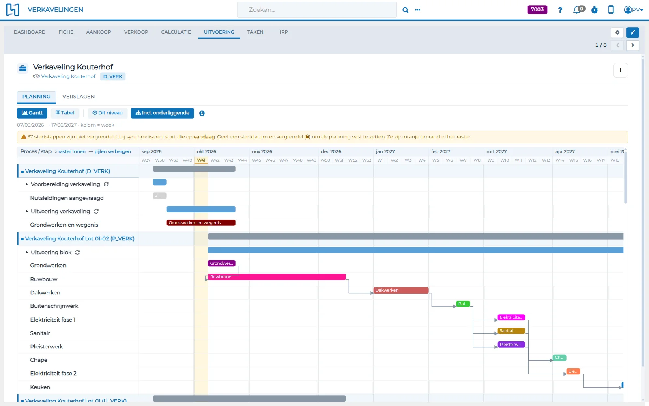This screenshot has height=406, width=649.
Task: Open the PV user account menu
Action: pos(633,10)
